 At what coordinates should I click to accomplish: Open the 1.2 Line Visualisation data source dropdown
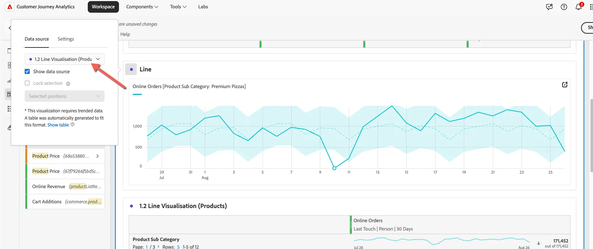(x=65, y=59)
